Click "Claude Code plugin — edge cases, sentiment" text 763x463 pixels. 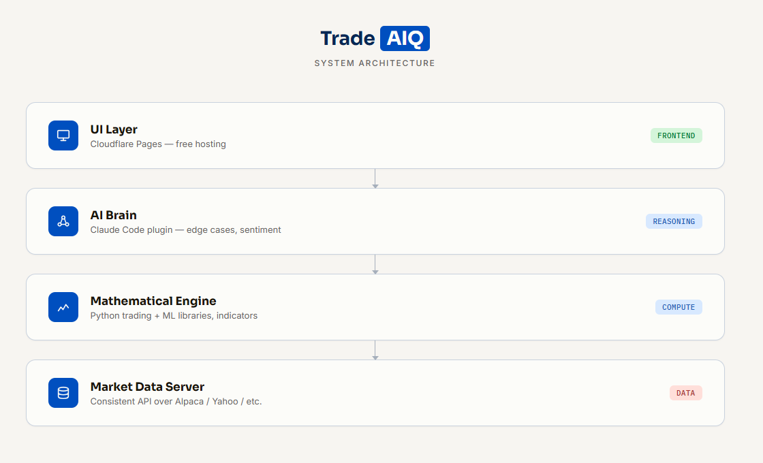tap(185, 229)
